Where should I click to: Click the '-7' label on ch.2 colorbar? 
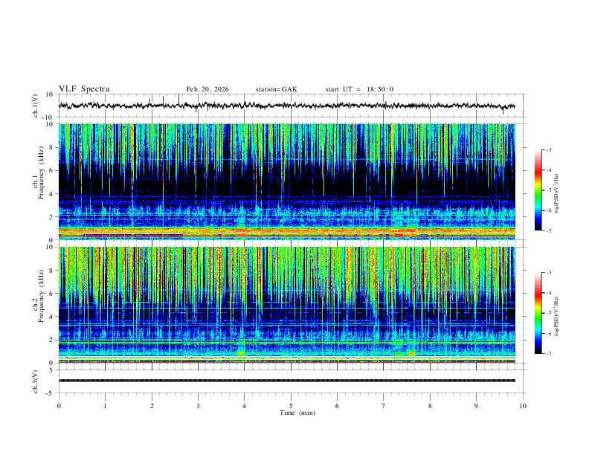click(x=548, y=353)
